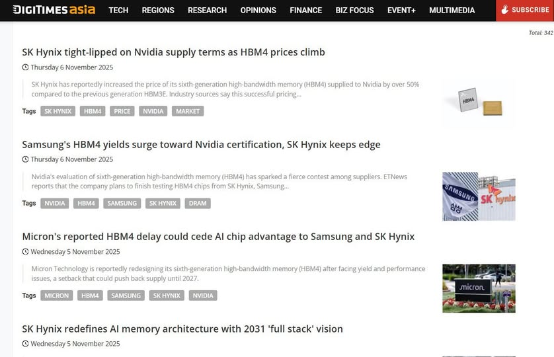The height and width of the screenshot is (357, 554).
Task: Click summary text starting 'Micron Technology is reportedly redesigning'
Action: point(228,274)
